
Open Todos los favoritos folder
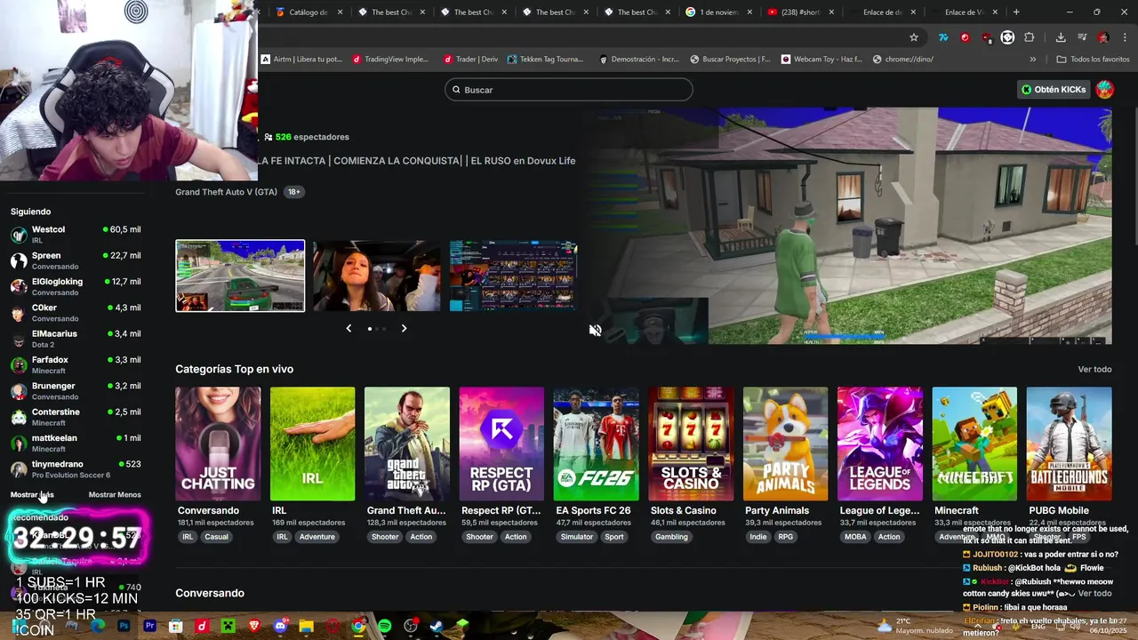(x=1093, y=60)
